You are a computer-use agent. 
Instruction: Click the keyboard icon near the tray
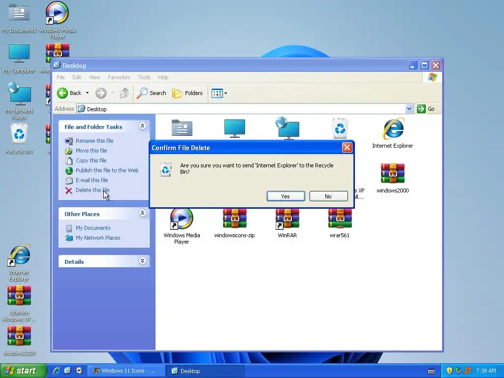pyautogui.click(x=431, y=371)
